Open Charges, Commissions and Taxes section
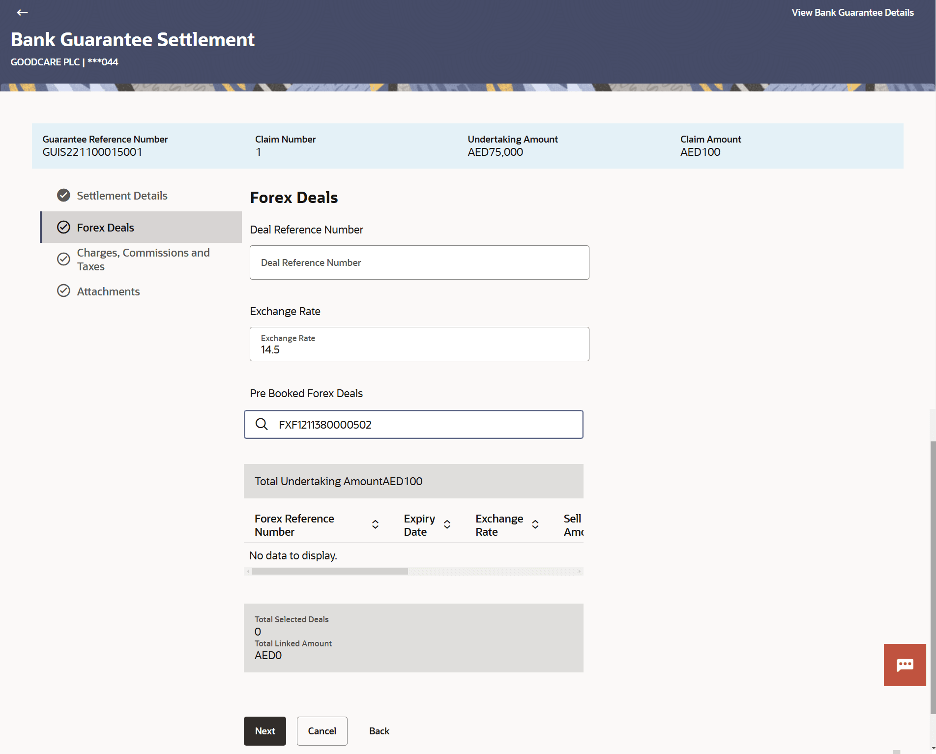 [143, 259]
